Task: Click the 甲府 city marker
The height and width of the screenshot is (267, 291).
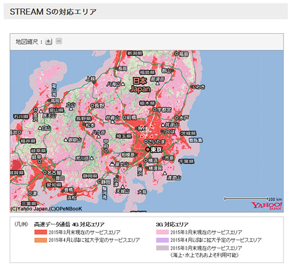Action: click(106, 151)
